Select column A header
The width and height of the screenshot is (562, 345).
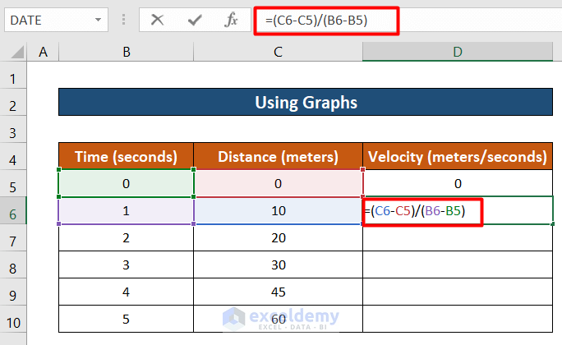click(x=43, y=53)
